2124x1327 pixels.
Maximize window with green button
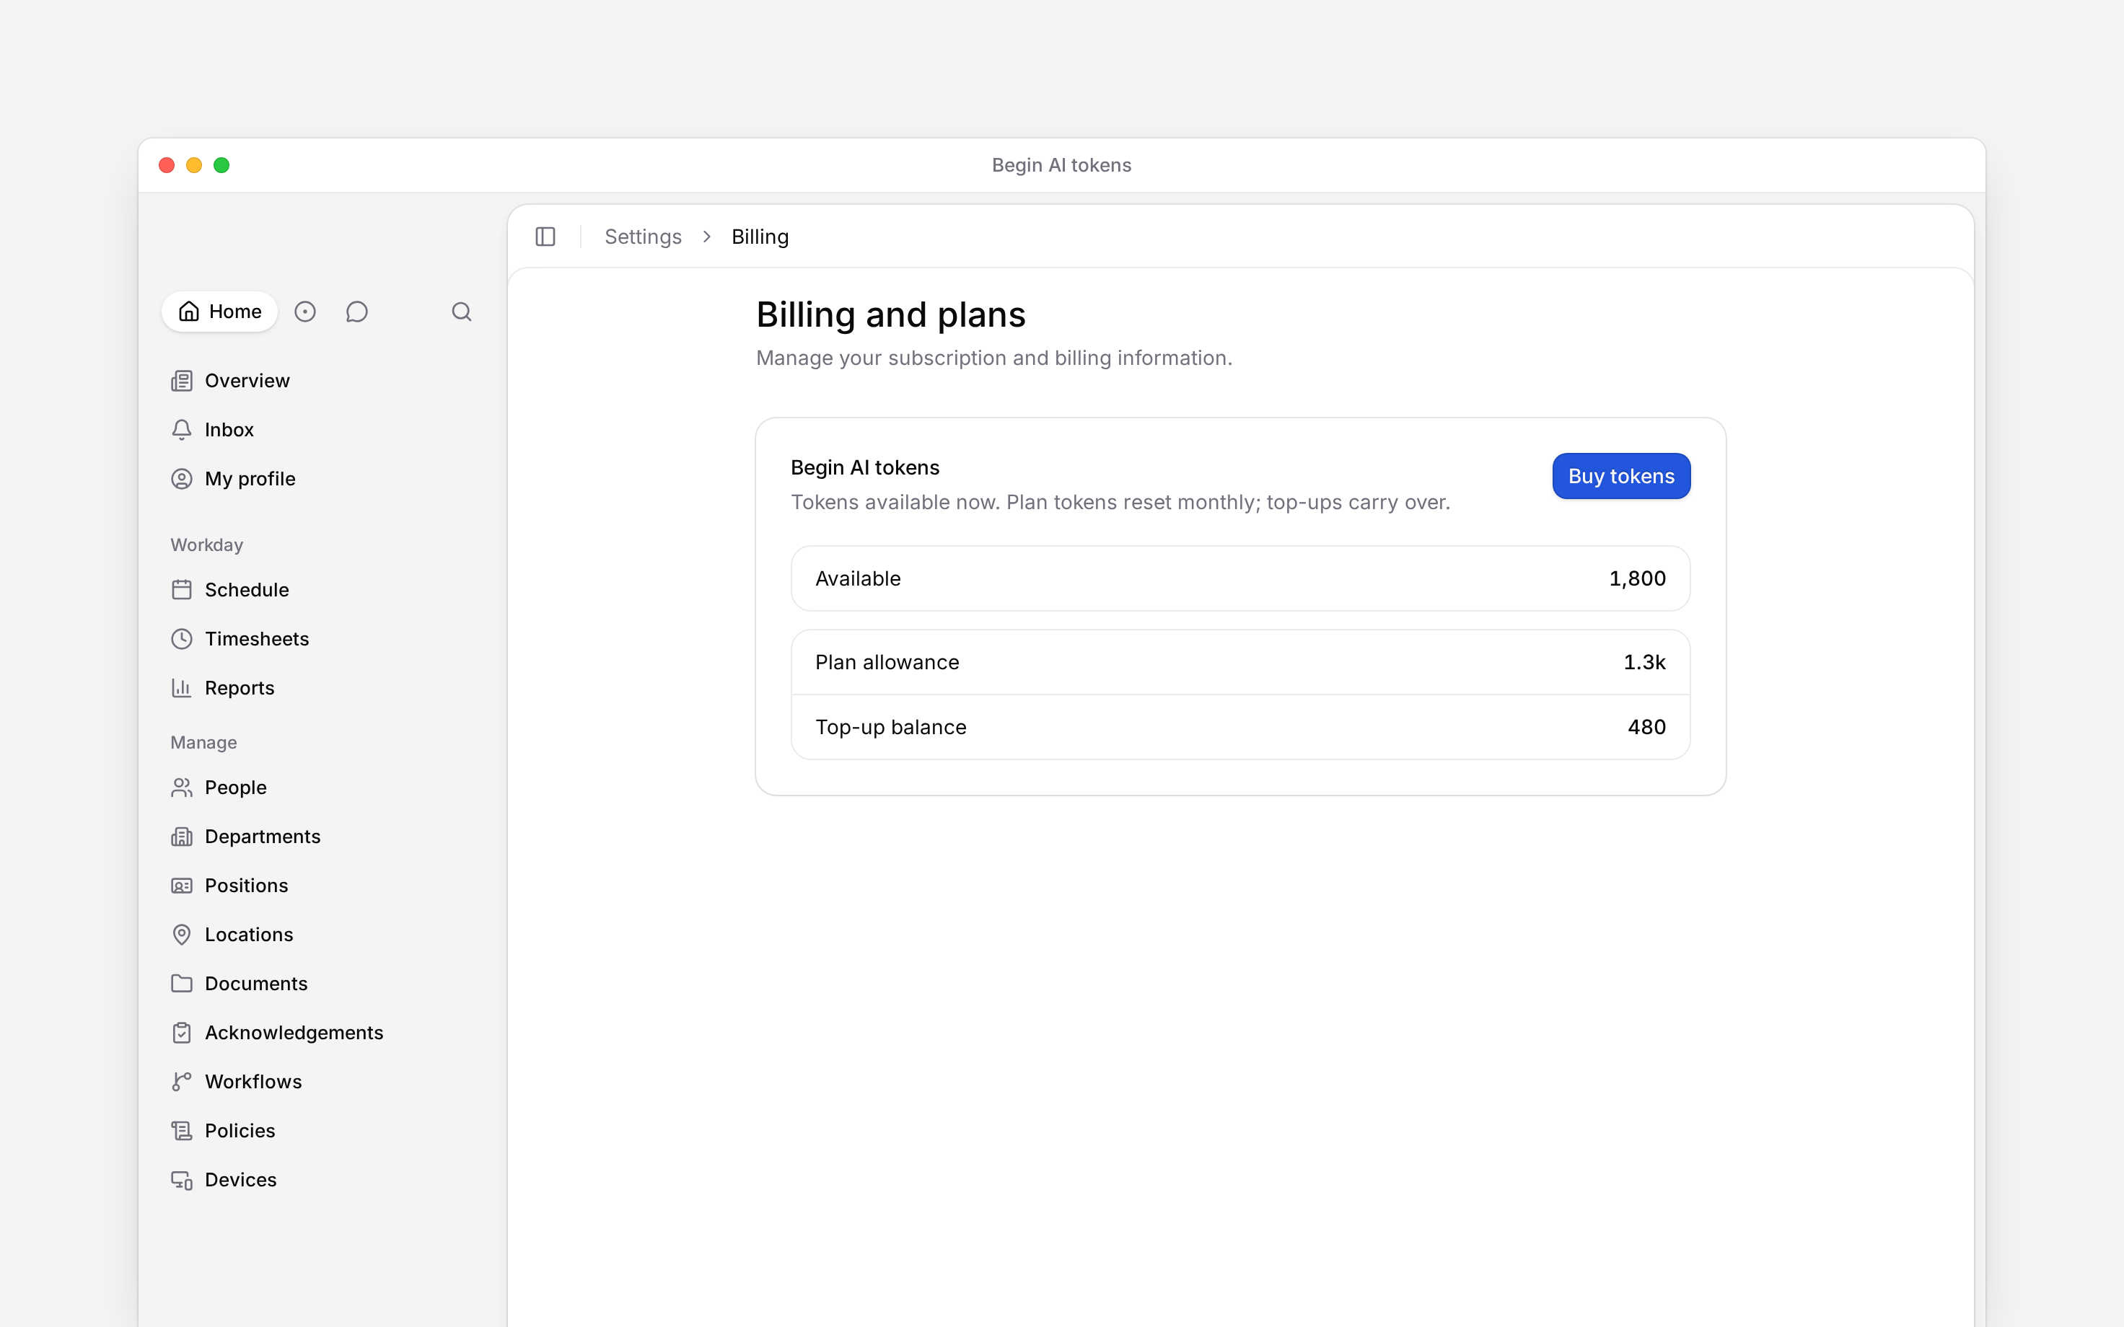[221, 165]
